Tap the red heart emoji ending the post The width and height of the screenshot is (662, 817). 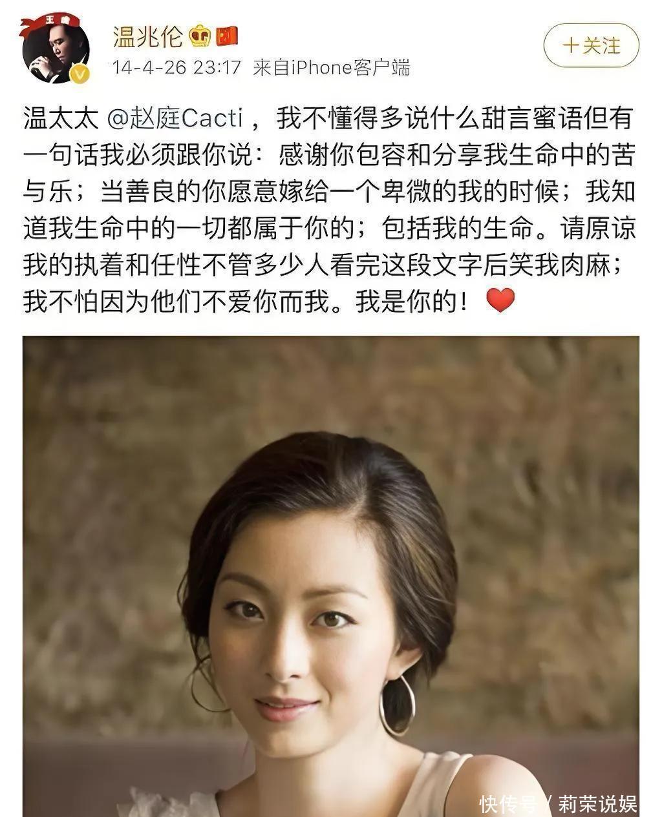500,300
